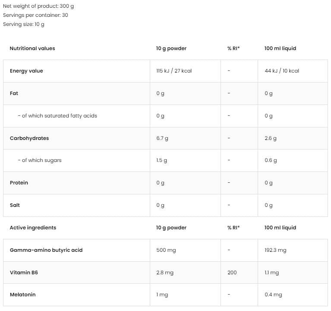Click the Protein row label
Viewport: 331px width, 311px height.
click(x=19, y=183)
